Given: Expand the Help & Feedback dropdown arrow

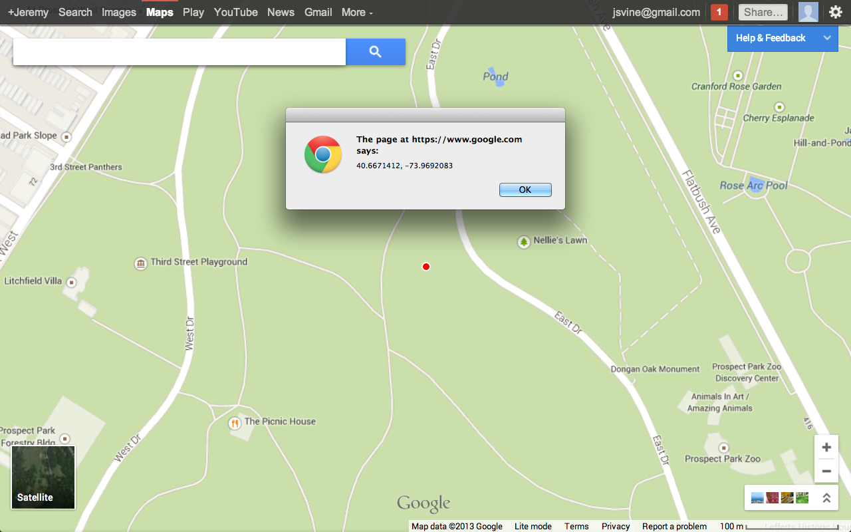Looking at the screenshot, I should 827,38.
